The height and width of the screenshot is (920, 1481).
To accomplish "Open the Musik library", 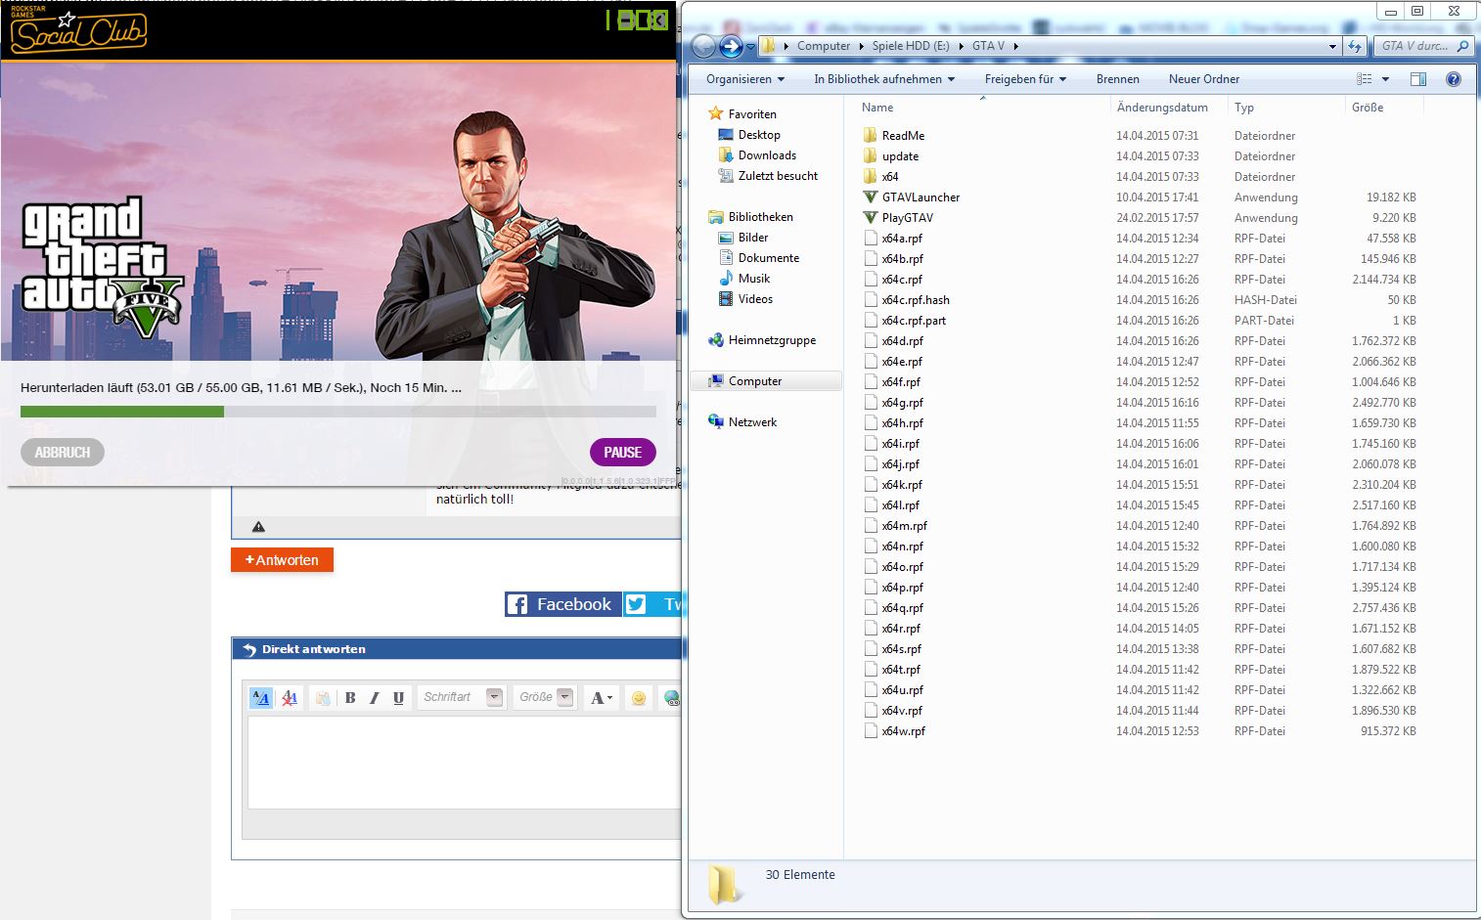I will pos(754,279).
